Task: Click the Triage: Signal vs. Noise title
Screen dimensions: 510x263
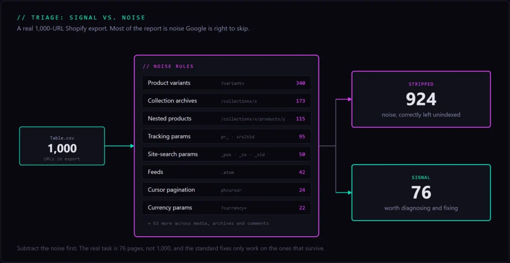Action: (81, 17)
